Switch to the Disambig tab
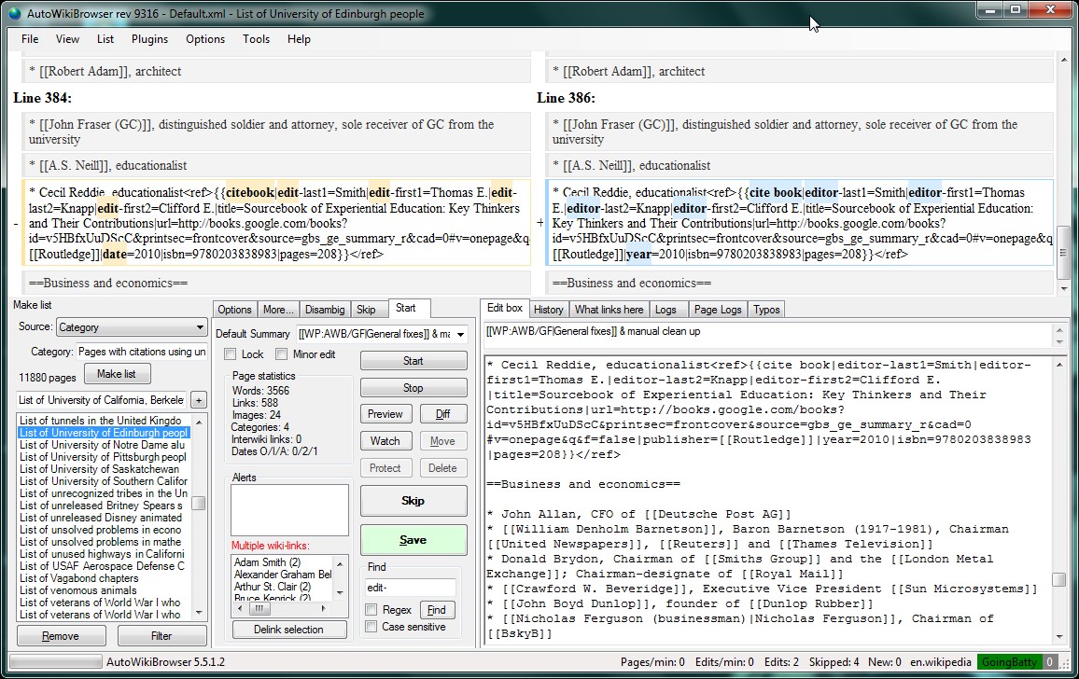Screen dimensions: 1079x679 tap(325, 310)
